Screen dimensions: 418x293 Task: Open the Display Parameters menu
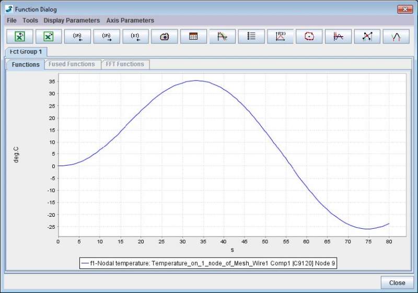[72, 20]
